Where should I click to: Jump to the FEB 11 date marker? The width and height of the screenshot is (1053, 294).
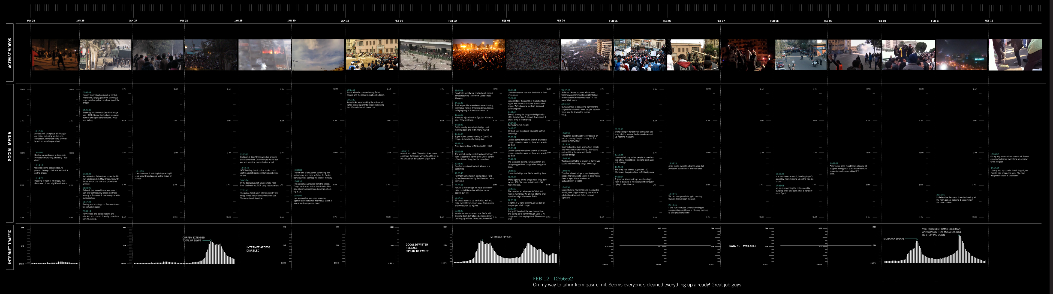click(x=935, y=20)
